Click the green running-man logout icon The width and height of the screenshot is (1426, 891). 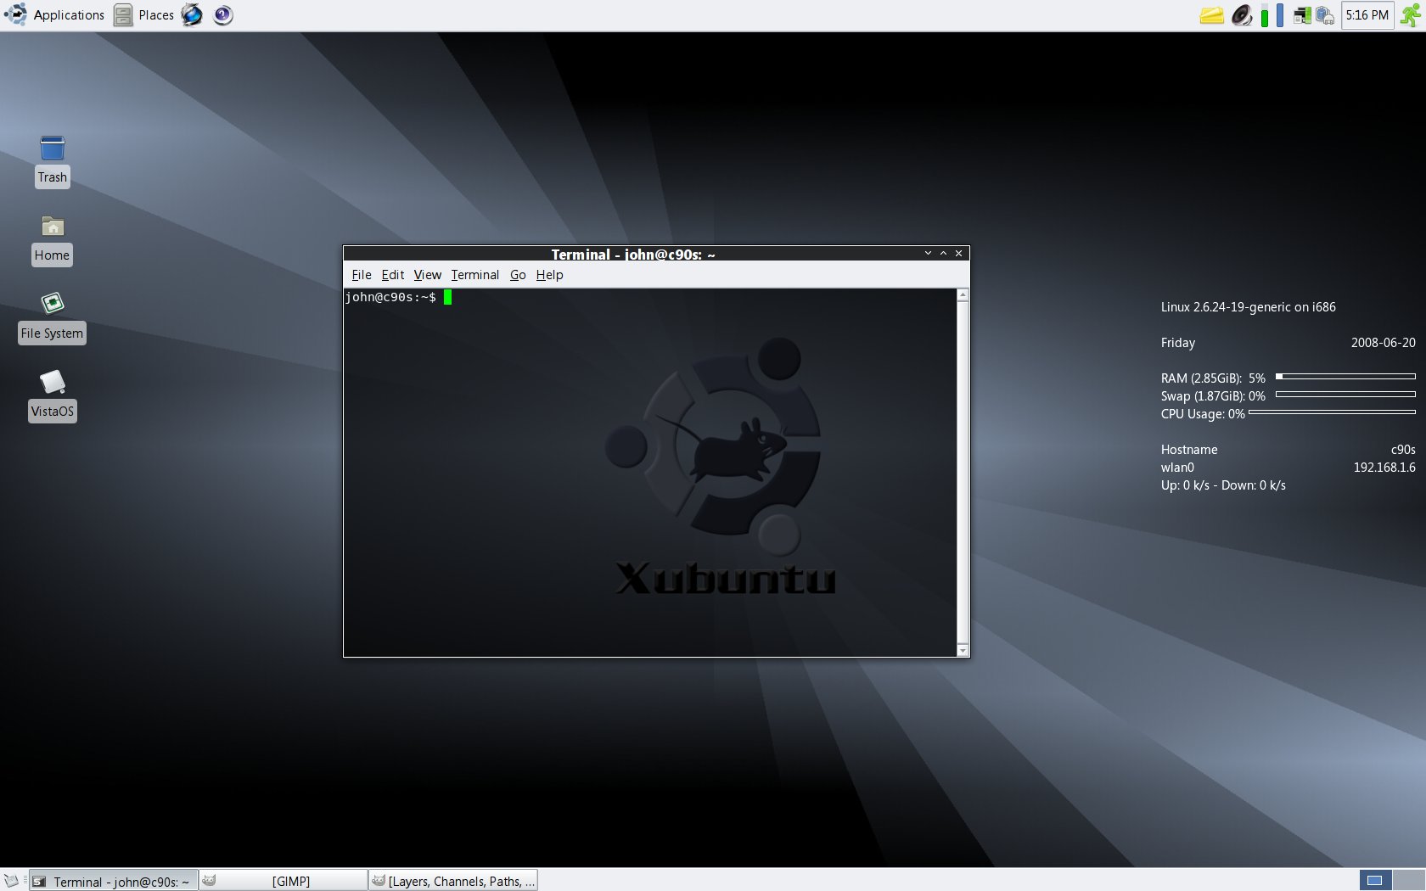(1412, 15)
